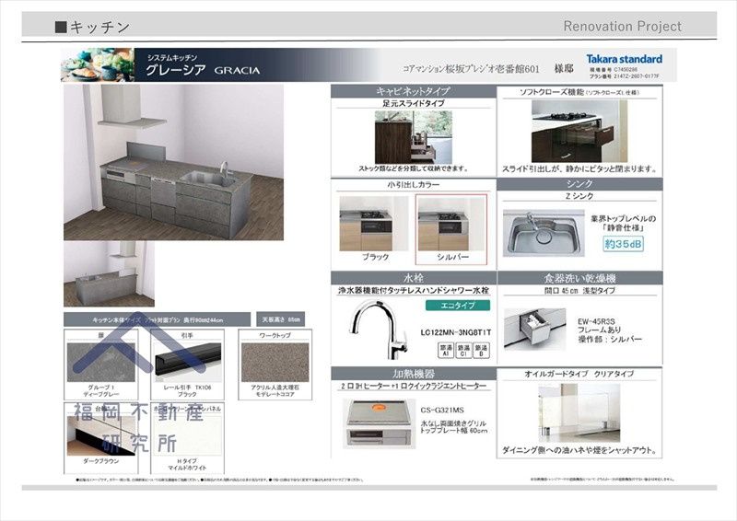The image size is (737, 521).
Task: Click the food photo banner thumbnail
Action: 98,64
